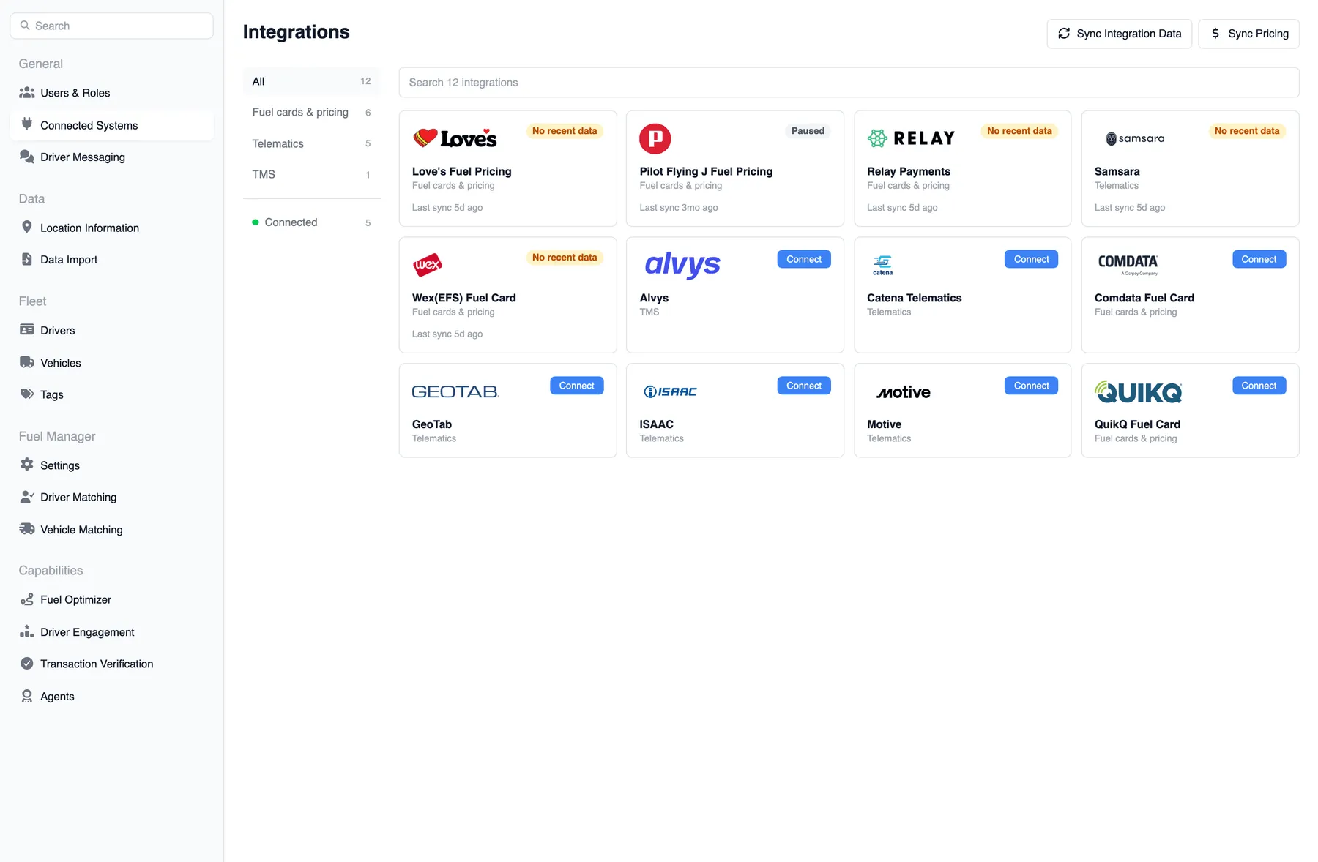Show only Connected integrations
Screen dimensions: 1318x862
point(311,222)
